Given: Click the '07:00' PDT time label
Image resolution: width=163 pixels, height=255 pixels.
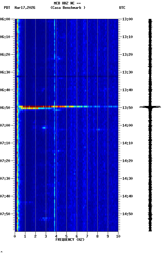Looking at the screenshot, I should (5, 125).
